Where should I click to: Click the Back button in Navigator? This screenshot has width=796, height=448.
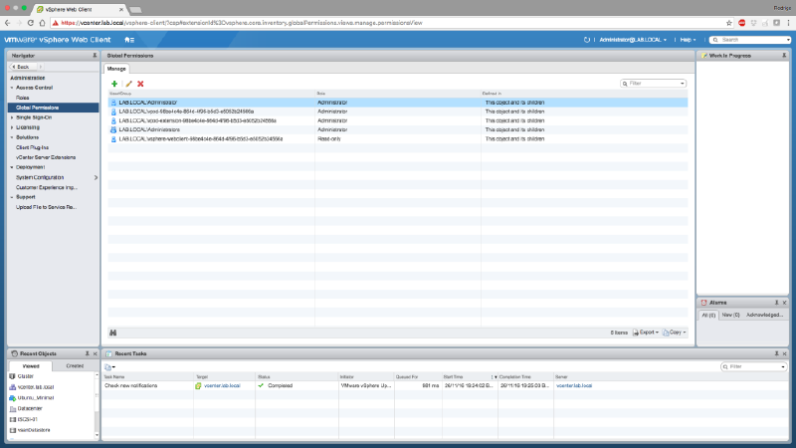[22, 67]
